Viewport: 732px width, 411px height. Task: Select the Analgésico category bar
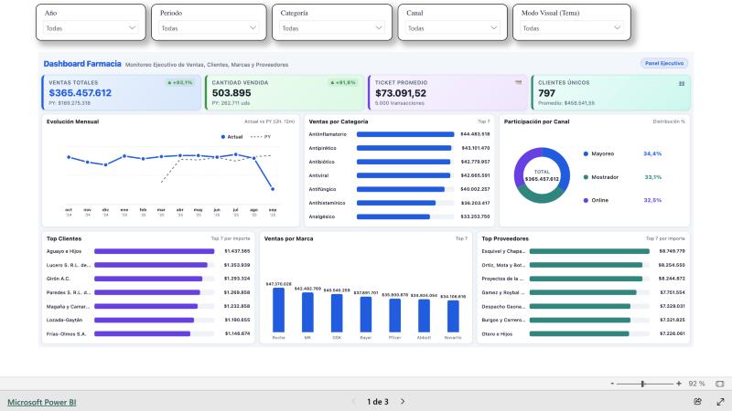pyautogui.click(x=393, y=216)
